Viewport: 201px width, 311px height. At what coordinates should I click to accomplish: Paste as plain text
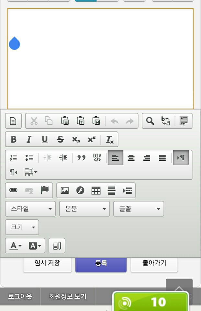point(81,121)
